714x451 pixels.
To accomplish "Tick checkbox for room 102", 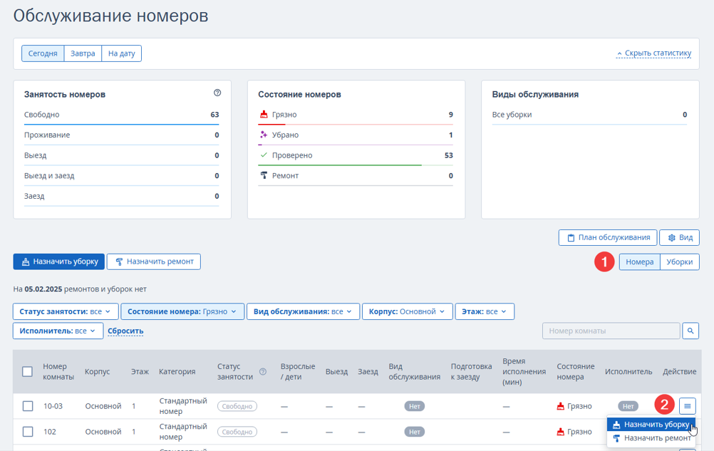I will [x=28, y=432].
